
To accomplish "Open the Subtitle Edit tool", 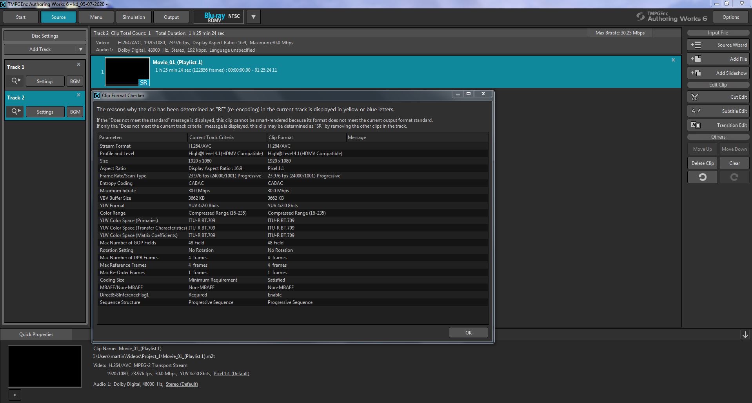I will click(718, 111).
